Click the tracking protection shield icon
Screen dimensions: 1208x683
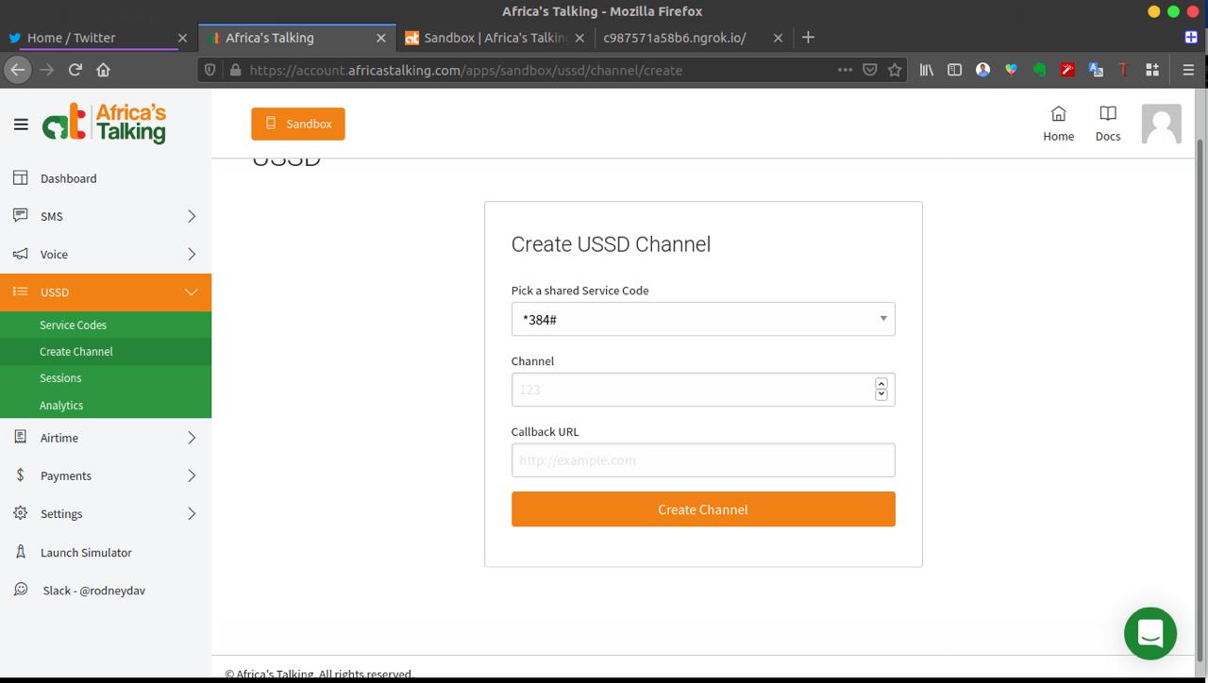click(210, 70)
